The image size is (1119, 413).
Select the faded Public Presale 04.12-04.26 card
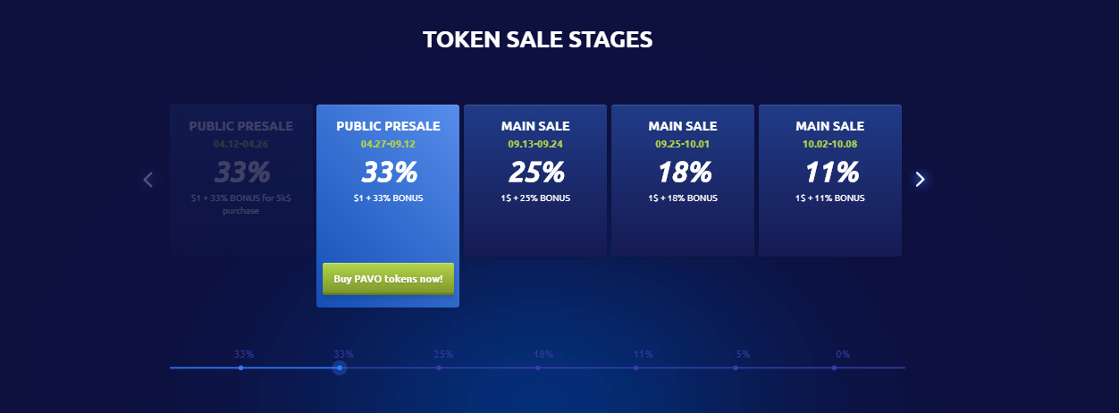pyautogui.click(x=240, y=181)
